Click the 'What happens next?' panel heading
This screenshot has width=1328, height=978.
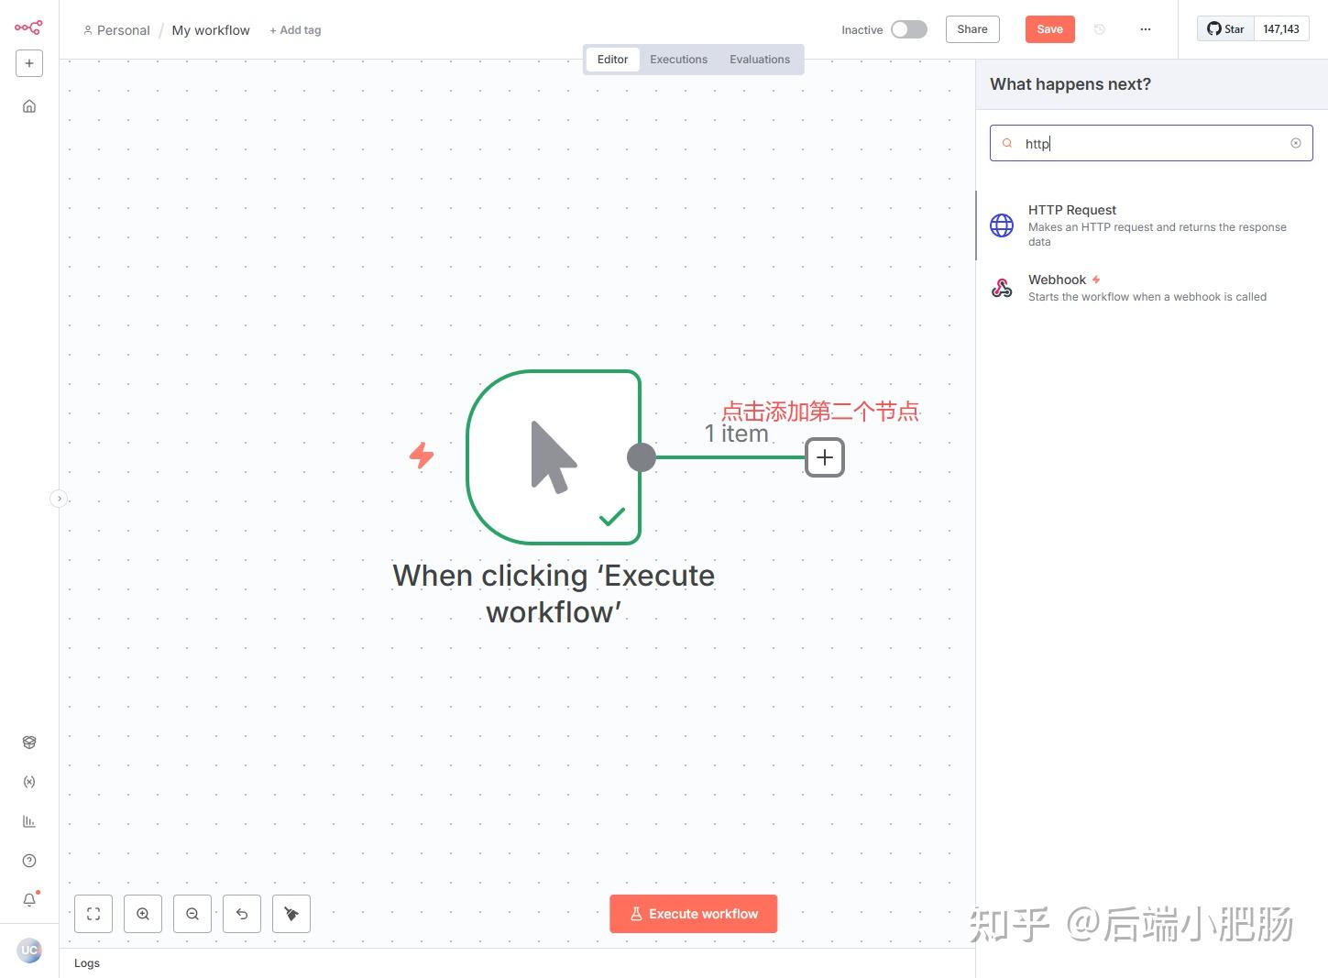click(x=1070, y=84)
